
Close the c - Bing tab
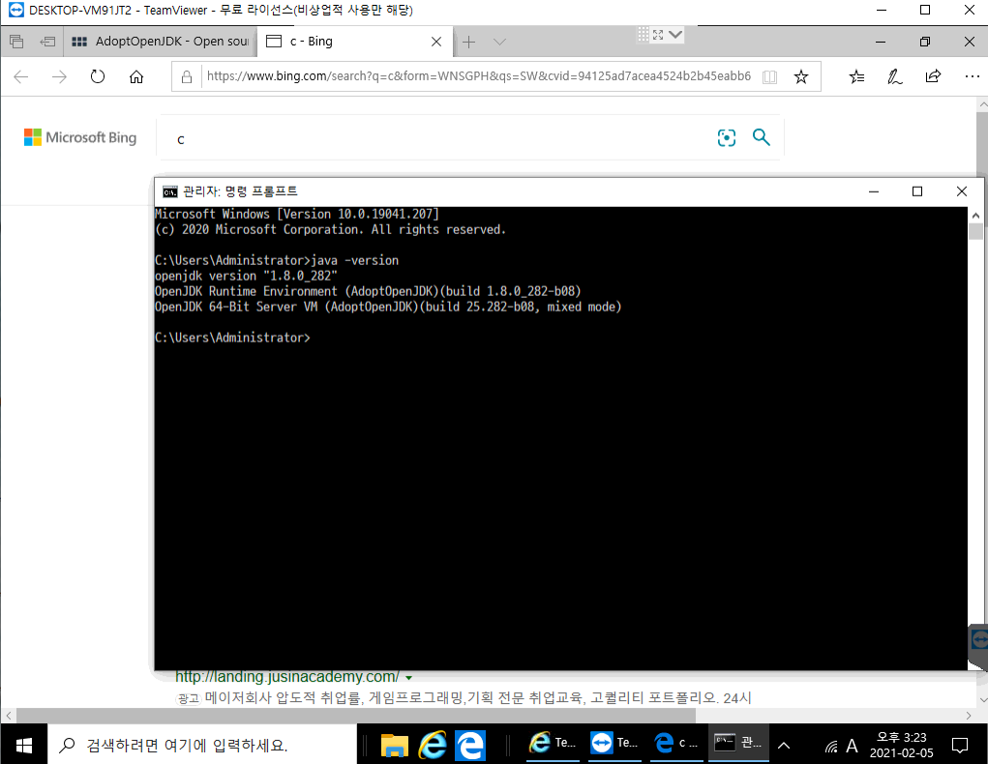click(x=436, y=42)
